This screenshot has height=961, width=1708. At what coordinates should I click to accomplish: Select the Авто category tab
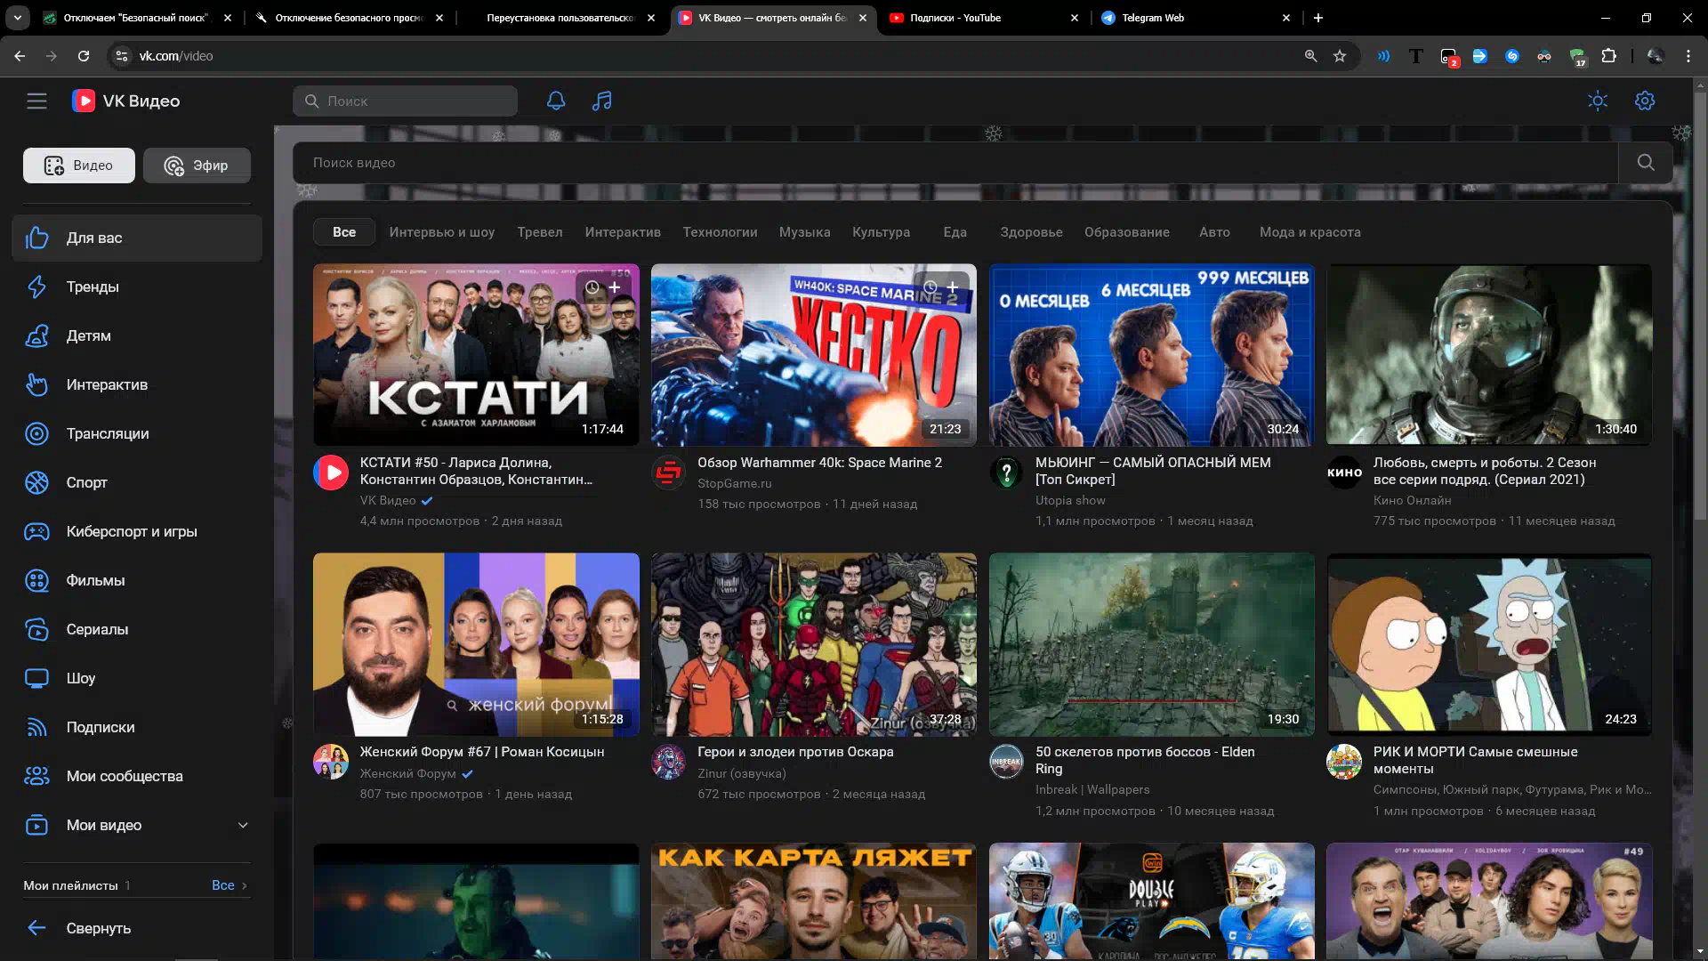[1214, 232]
